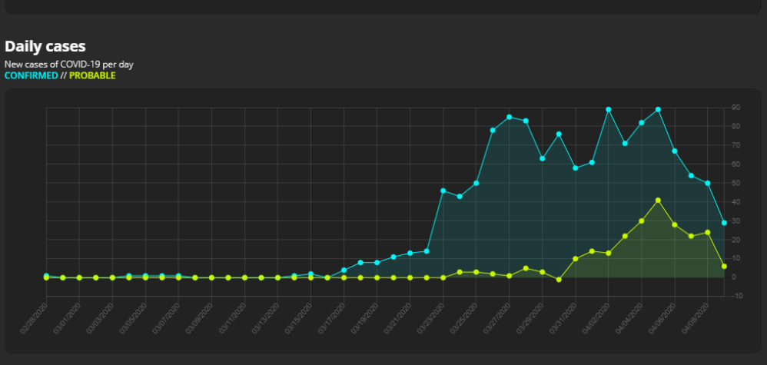
Task: Click the Daily cases heading
Action: point(45,46)
